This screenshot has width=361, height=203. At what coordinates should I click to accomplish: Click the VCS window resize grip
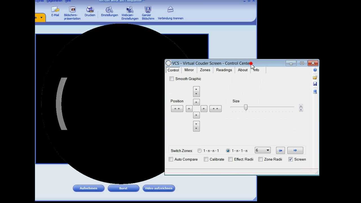[317, 173]
